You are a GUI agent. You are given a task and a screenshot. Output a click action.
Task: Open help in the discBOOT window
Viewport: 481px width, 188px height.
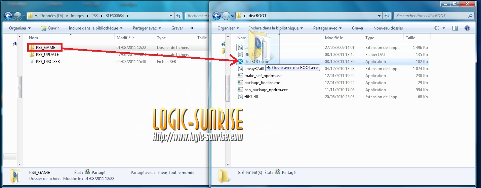tap(467, 28)
